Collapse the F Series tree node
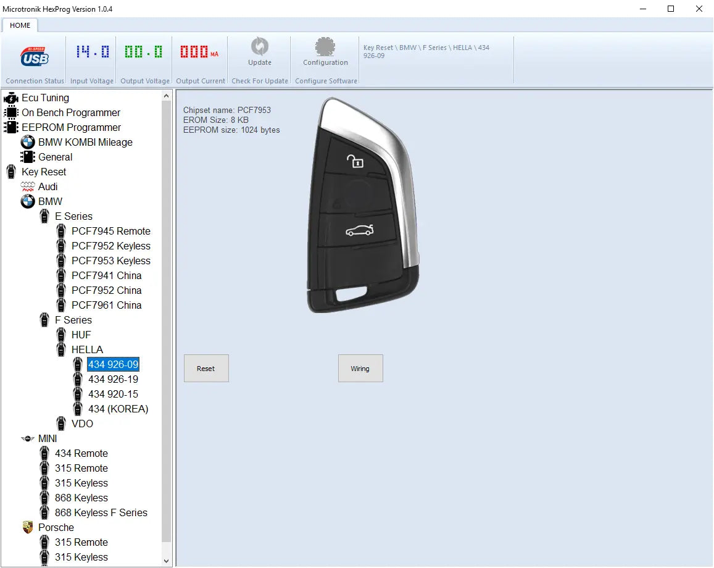714x568 pixels. click(x=43, y=320)
